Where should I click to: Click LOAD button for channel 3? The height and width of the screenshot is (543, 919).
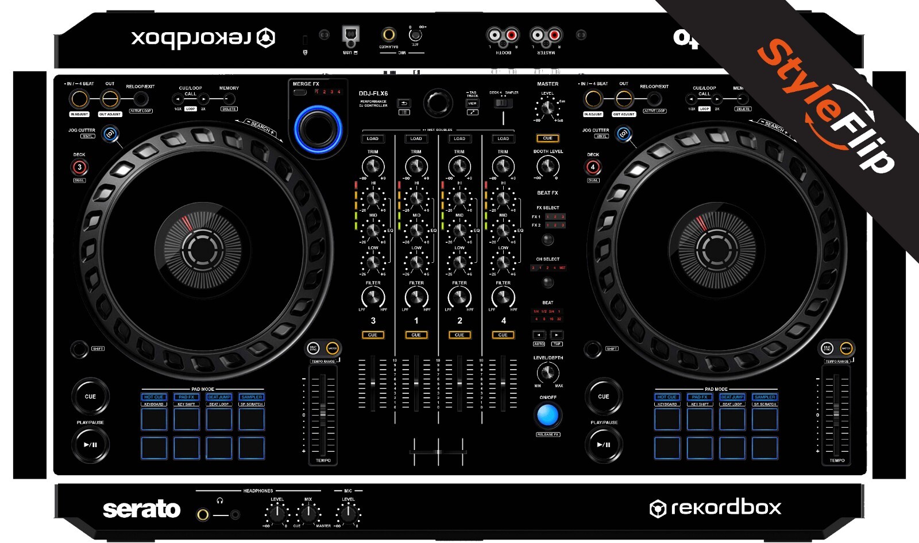click(x=373, y=138)
